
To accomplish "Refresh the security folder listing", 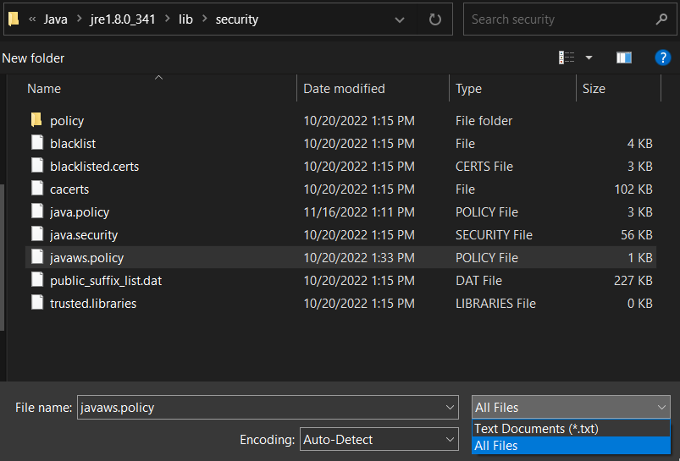I will coord(435,19).
